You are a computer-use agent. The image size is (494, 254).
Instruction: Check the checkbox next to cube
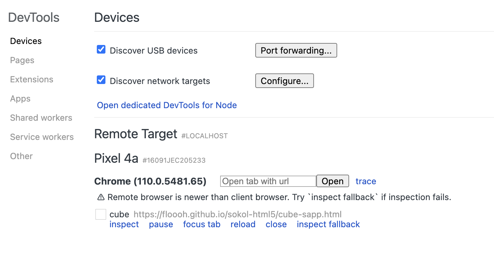tap(100, 214)
